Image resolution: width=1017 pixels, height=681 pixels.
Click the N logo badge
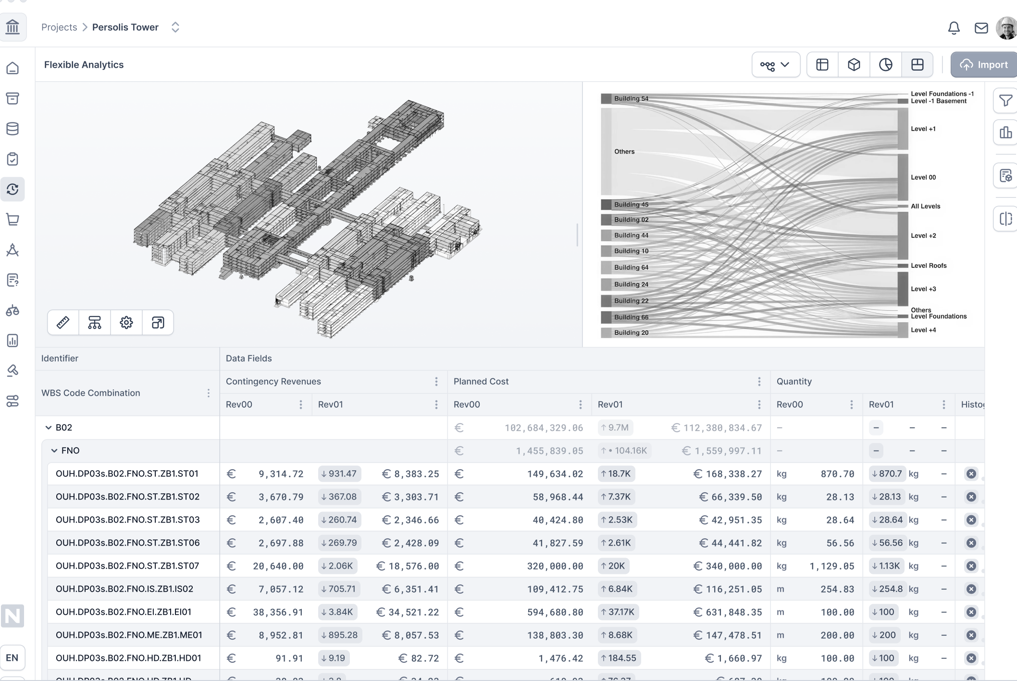coord(12,616)
